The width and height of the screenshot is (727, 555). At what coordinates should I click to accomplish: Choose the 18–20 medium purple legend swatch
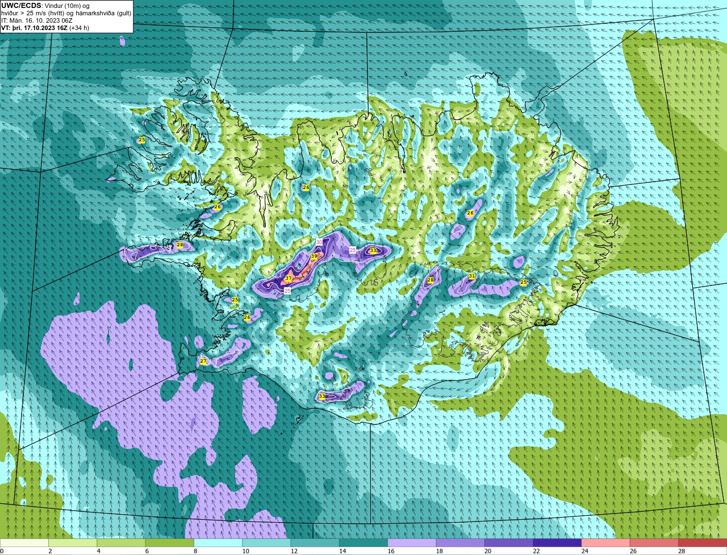tap(461, 543)
